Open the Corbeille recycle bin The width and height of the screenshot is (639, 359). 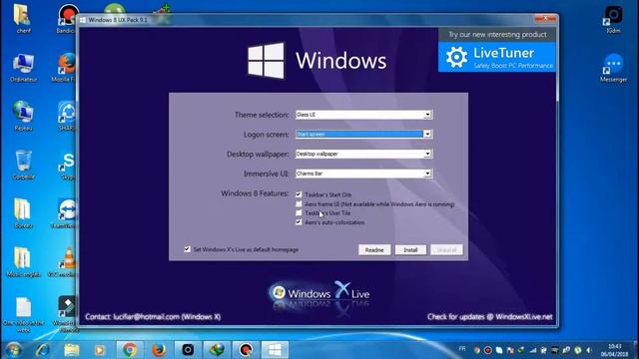point(23,165)
